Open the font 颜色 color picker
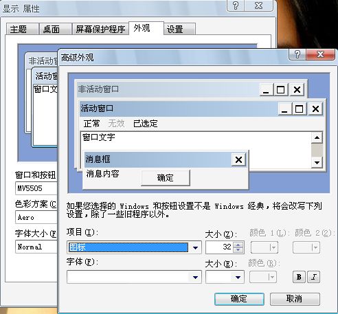 pyautogui.click(x=263, y=277)
